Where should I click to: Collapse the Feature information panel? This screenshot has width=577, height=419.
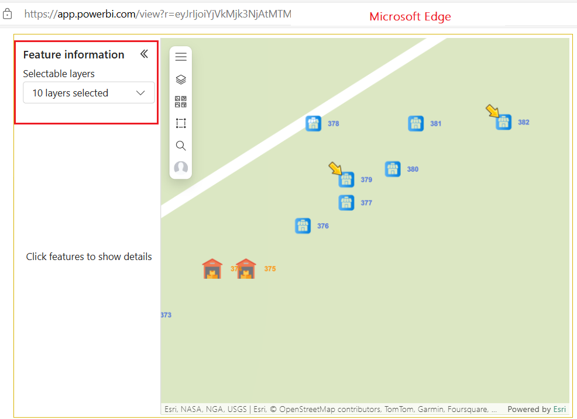coord(144,53)
